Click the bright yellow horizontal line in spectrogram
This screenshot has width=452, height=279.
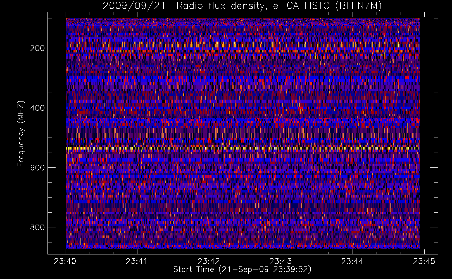[242, 149]
